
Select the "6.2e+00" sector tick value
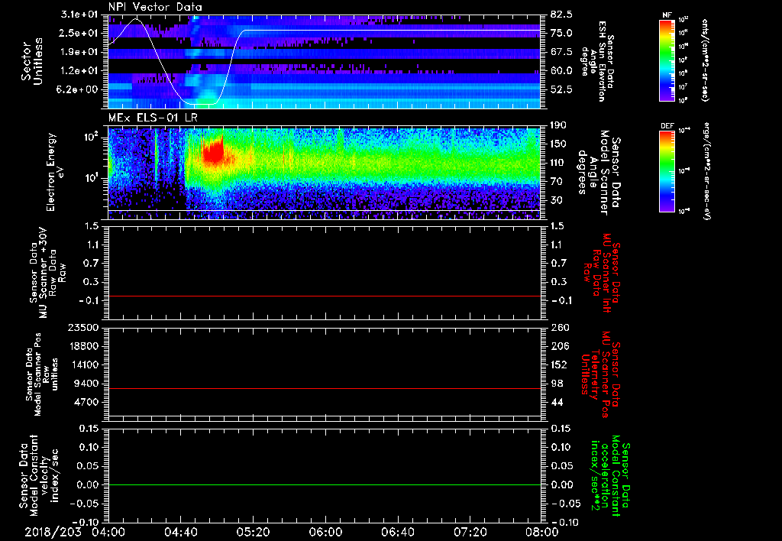[79, 90]
